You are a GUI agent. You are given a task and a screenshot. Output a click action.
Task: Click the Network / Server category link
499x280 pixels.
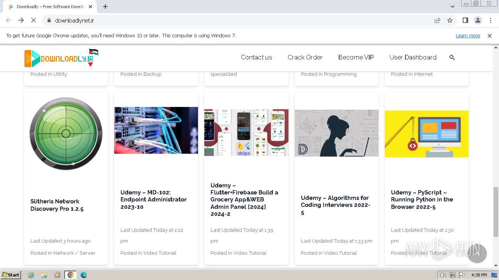click(74, 253)
